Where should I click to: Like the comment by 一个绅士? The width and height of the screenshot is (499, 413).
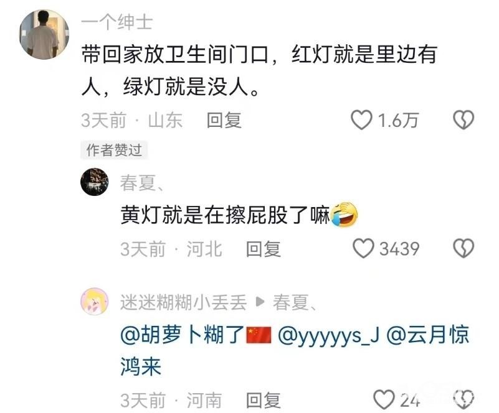[361, 120]
